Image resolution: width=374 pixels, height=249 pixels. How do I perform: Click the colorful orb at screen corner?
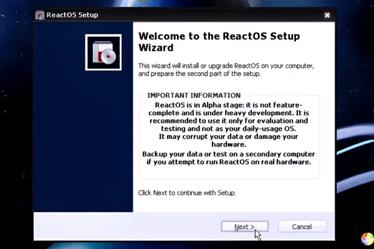coord(368,239)
